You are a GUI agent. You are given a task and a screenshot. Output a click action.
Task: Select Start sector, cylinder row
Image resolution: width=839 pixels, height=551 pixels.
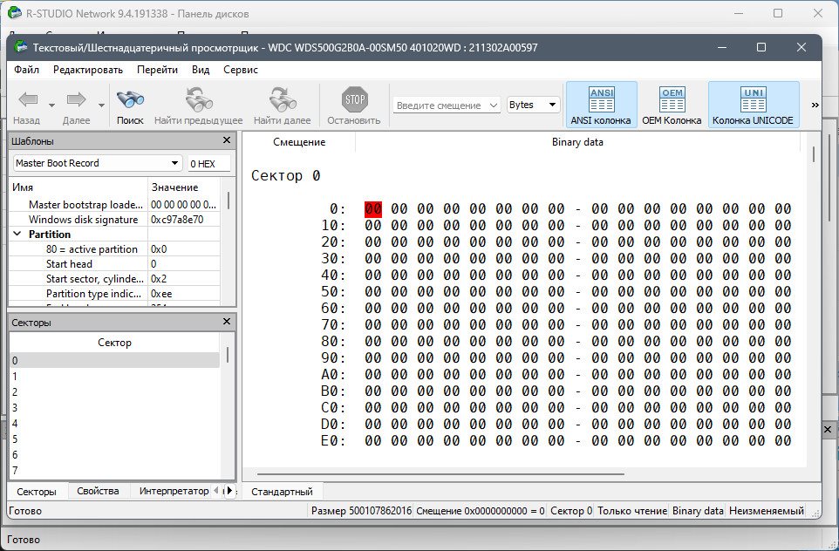[x=114, y=279]
